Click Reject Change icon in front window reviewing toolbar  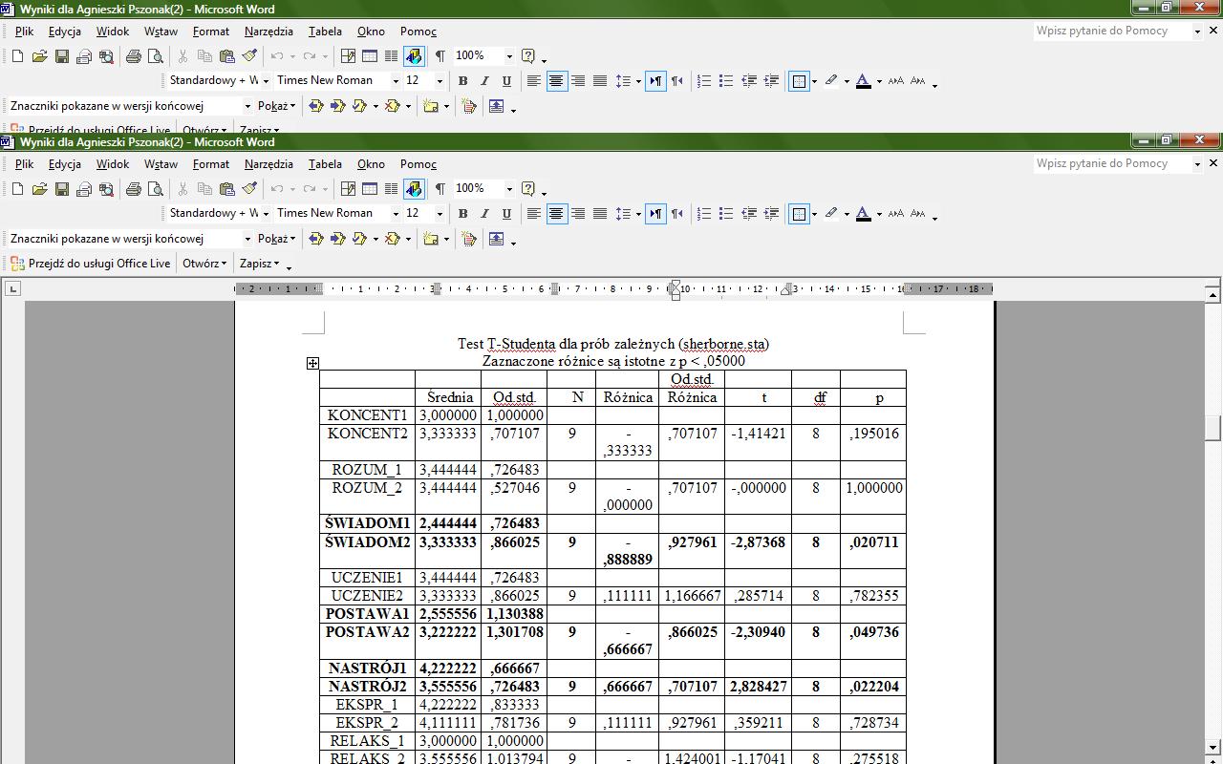click(392, 239)
